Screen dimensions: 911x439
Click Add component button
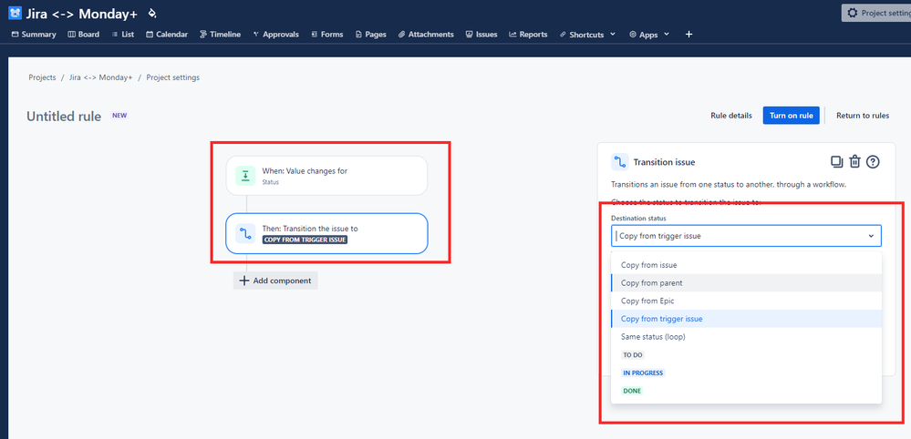(x=275, y=281)
